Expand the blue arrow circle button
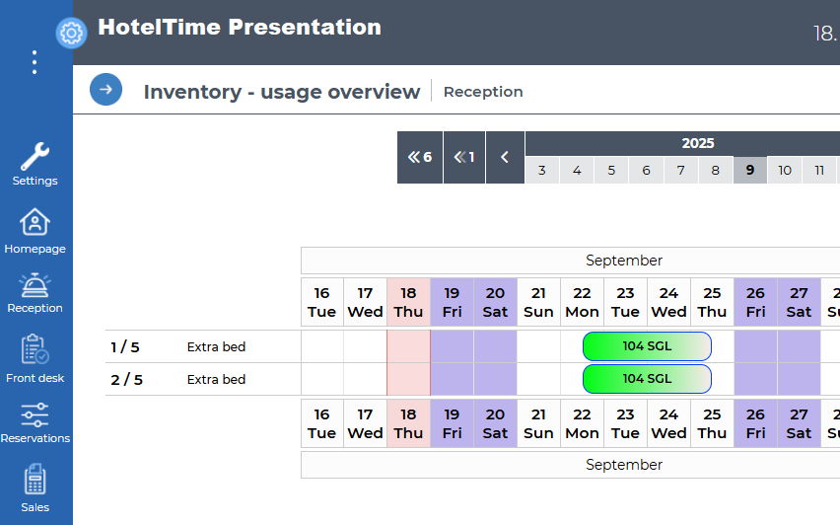The height and width of the screenshot is (525, 840). click(x=105, y=90)
